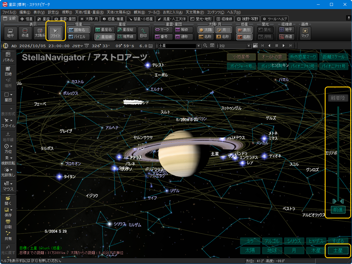Open the 天体/太陽系(O) menu
352x264 pixels.
click(119, 12)
